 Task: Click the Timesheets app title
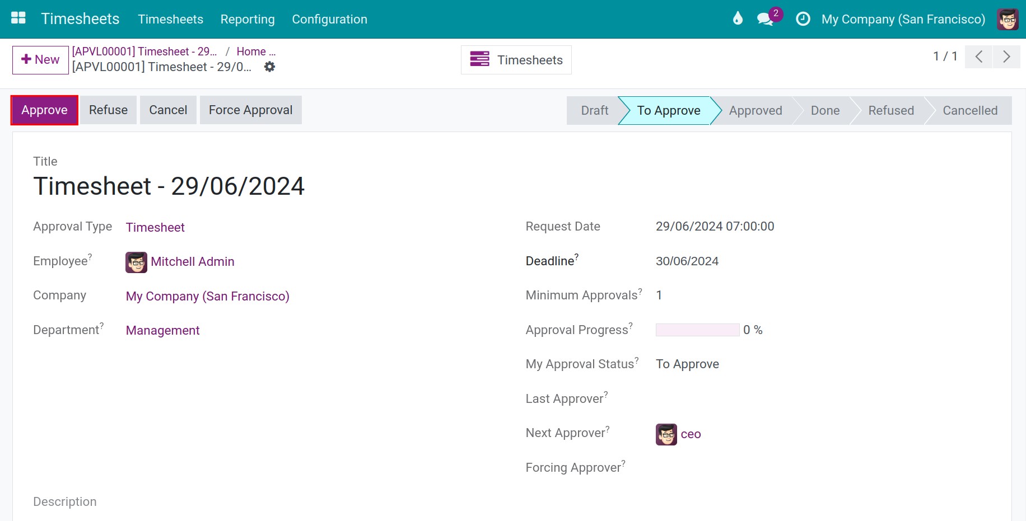pos(80,18)
